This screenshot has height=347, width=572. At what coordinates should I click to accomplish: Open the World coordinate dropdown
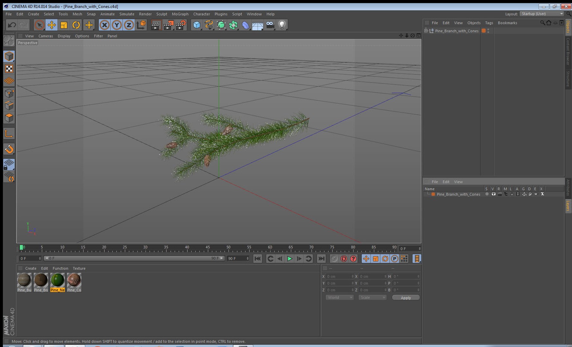(x=340, y=298)
